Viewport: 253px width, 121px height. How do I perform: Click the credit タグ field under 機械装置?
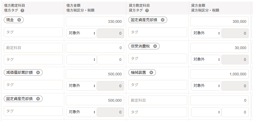pos(158,85)
